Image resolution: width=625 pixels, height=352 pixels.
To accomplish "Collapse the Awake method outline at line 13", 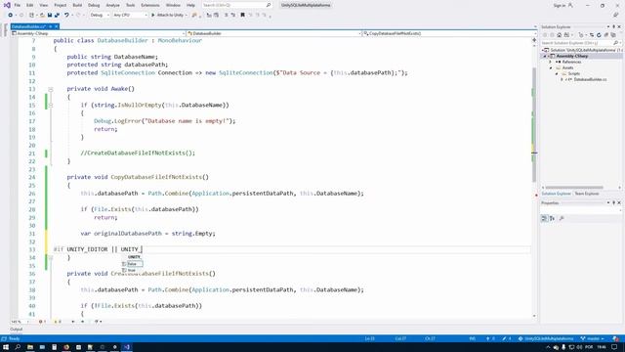I will point(51,89).
